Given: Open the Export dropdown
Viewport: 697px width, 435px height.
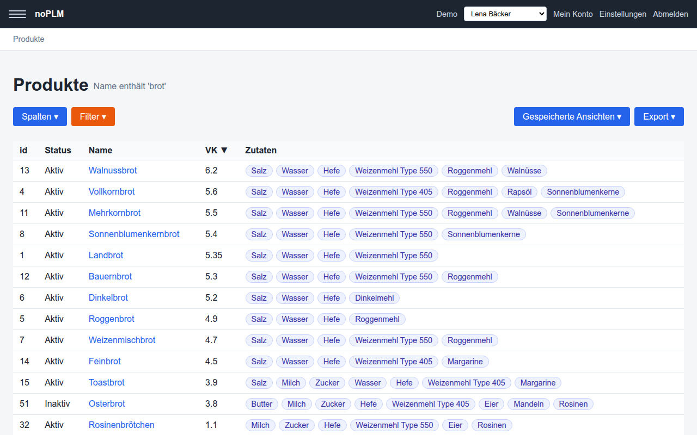Looking at the screenshot, I should click(659, 116).
